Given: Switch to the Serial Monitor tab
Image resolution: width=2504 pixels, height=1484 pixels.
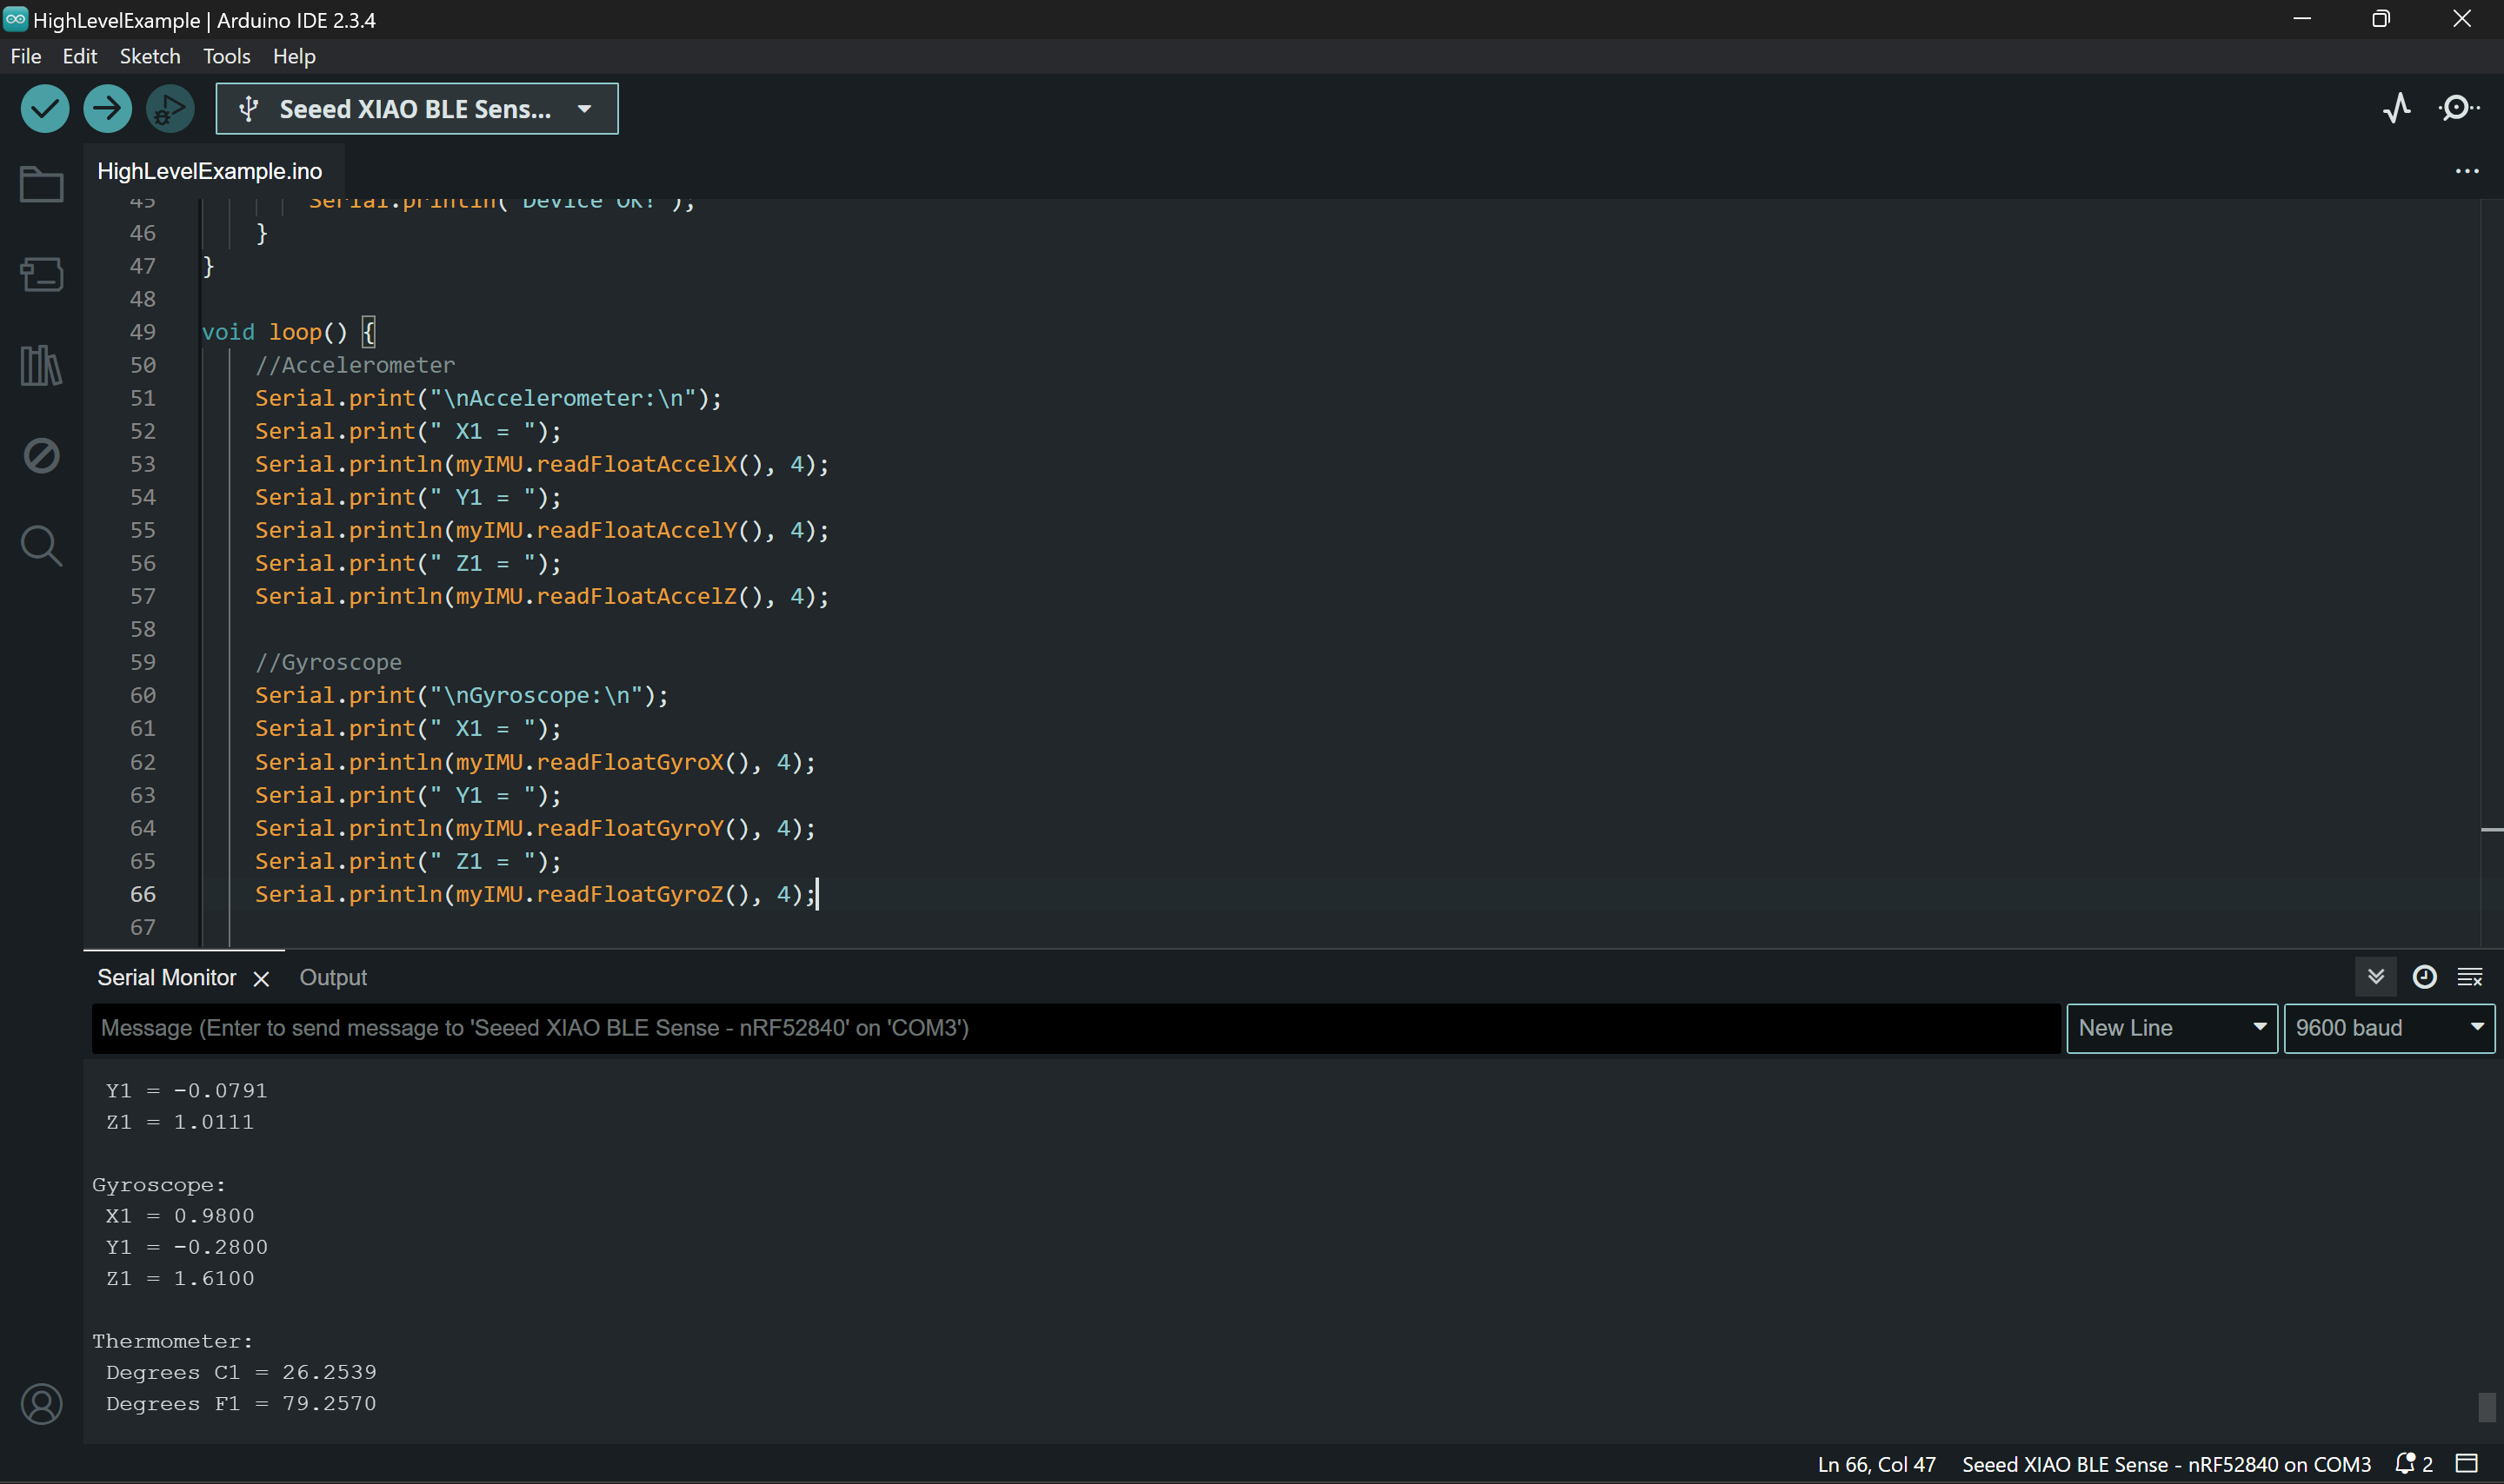Looking at the screenshot, I should [x=166, y=977].
